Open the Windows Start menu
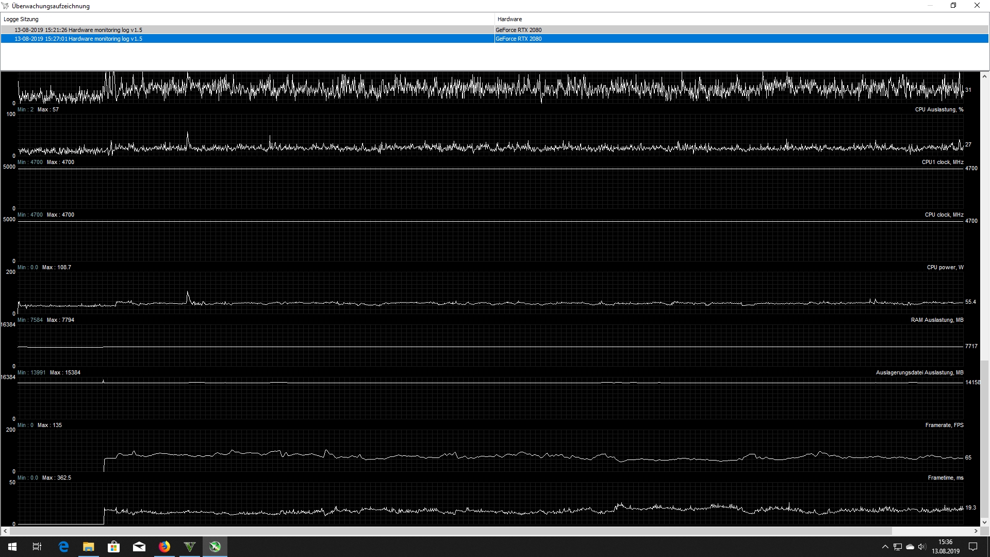 pos(12,547)
